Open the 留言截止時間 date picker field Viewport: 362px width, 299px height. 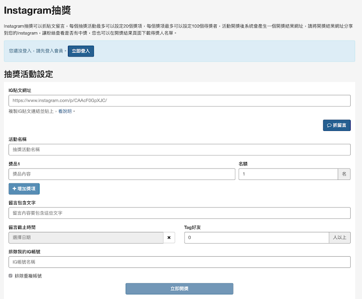click(x=86, y=238)
